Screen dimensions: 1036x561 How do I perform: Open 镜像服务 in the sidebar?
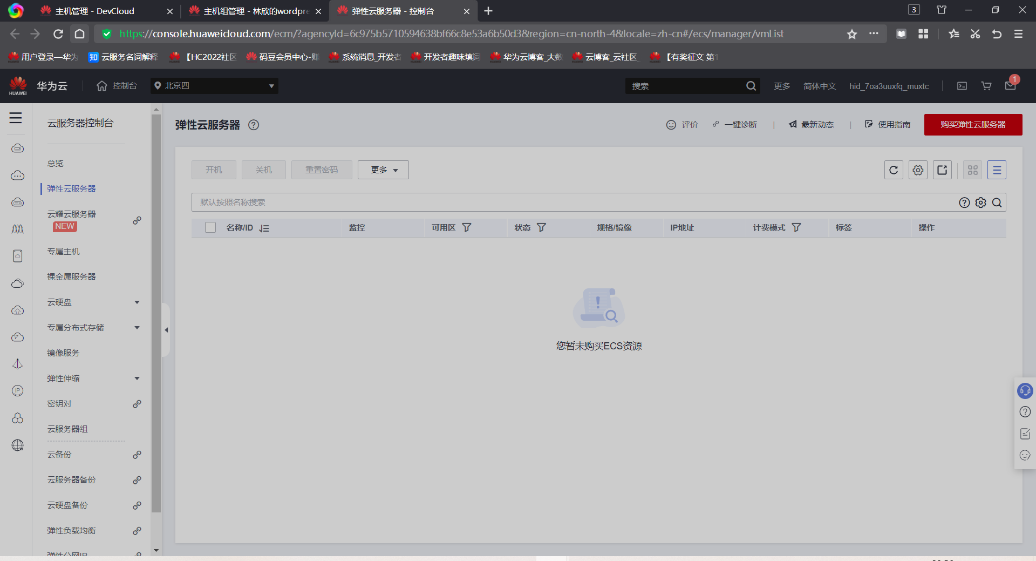point(63,353)
